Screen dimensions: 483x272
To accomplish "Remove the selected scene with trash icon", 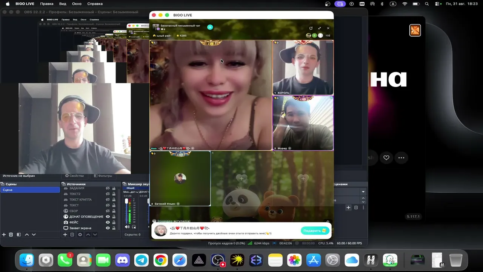I will coord(11,235).
